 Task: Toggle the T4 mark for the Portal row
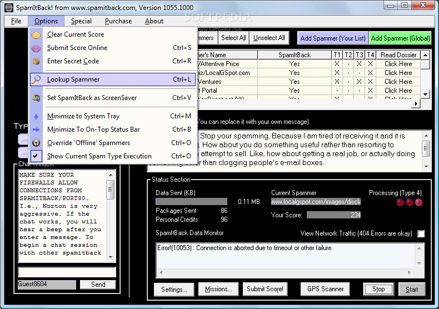coord(370,91)
